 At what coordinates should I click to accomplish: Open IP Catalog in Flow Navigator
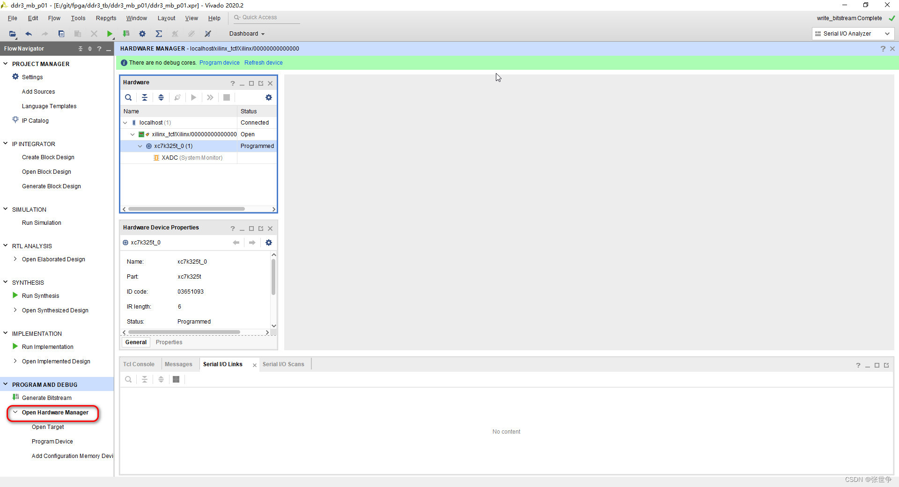35,120
